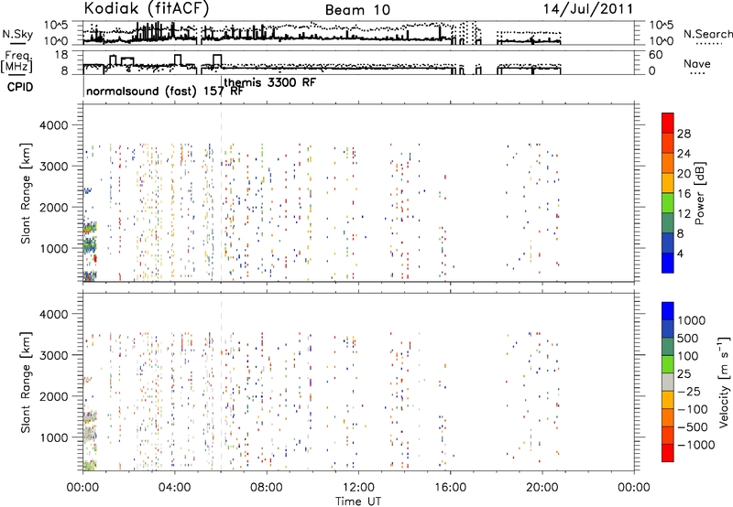Click the bright blue top Velocity colorbar segment
This screenshot has height=507, width=733.
668,311
